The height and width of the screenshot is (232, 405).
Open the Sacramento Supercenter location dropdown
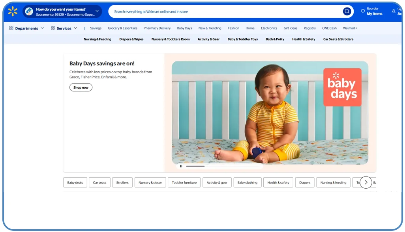point(97,11)
